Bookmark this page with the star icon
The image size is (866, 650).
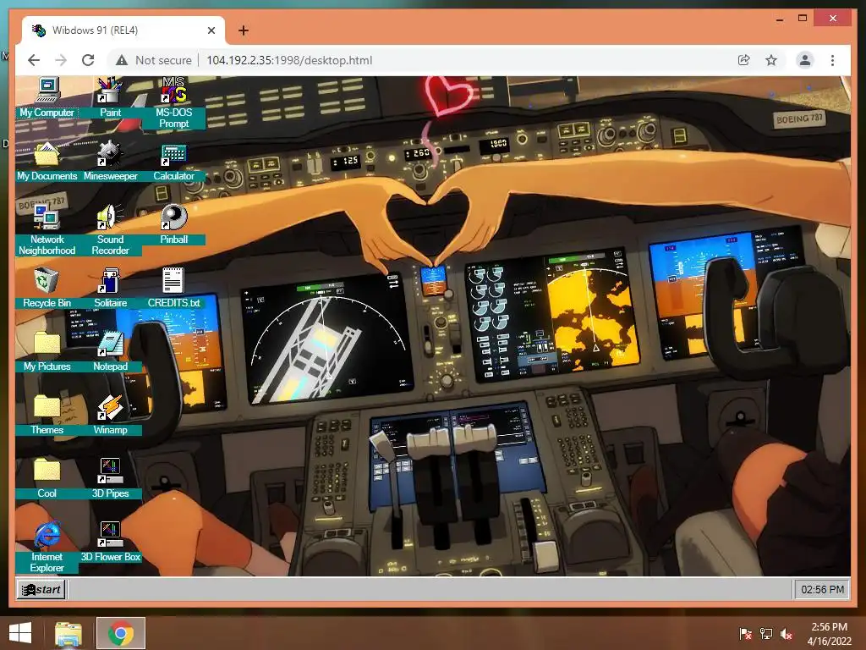click(771, 60)
